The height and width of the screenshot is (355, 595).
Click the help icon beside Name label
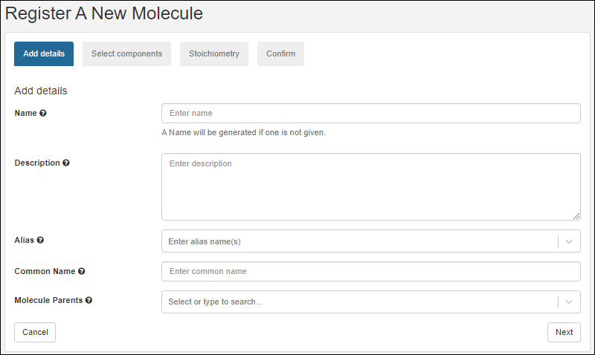(x=43, y=113)
